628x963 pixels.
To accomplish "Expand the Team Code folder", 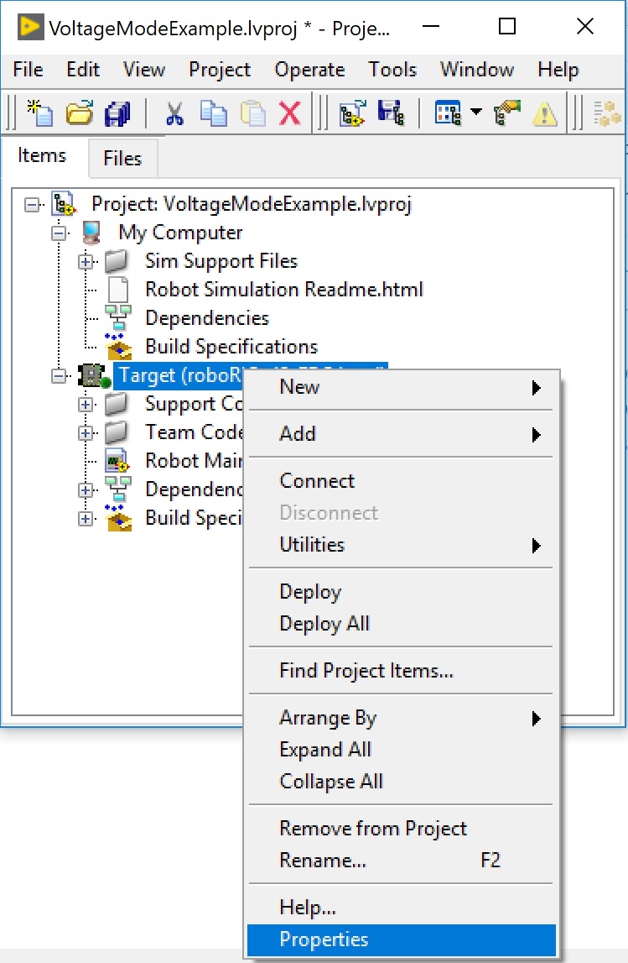I will [x=86, y=433].
